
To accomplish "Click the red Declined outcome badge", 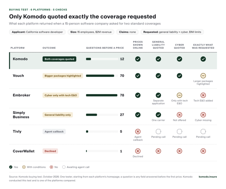I will click(x=50, y=151).
